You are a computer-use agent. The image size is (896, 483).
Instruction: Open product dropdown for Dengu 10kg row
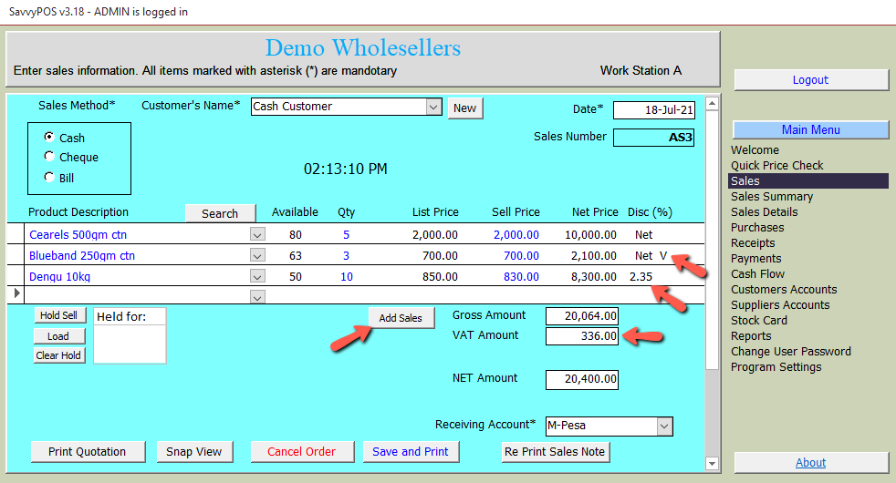pos(257,277)
